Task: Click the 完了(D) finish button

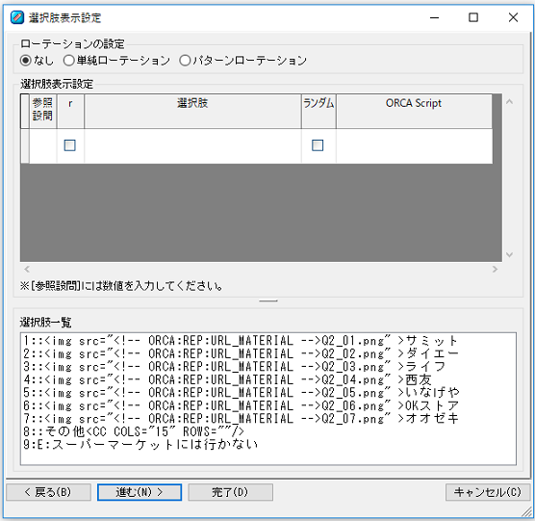Action: (230, 492)
